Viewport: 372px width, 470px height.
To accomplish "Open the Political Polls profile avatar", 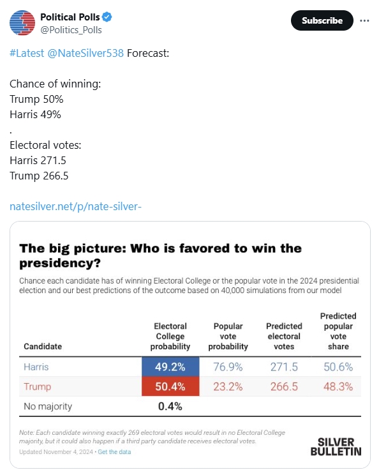I will [x=22, y=23].
